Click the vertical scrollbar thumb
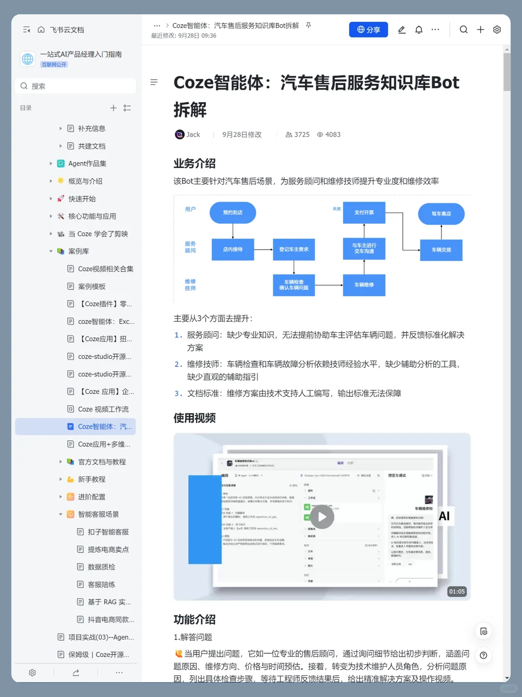Viewport: 522px width, 697px height. point(507,72)
